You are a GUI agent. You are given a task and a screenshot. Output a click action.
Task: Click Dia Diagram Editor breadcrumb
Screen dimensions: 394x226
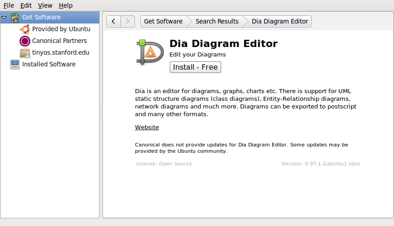(x=280, y=21)
